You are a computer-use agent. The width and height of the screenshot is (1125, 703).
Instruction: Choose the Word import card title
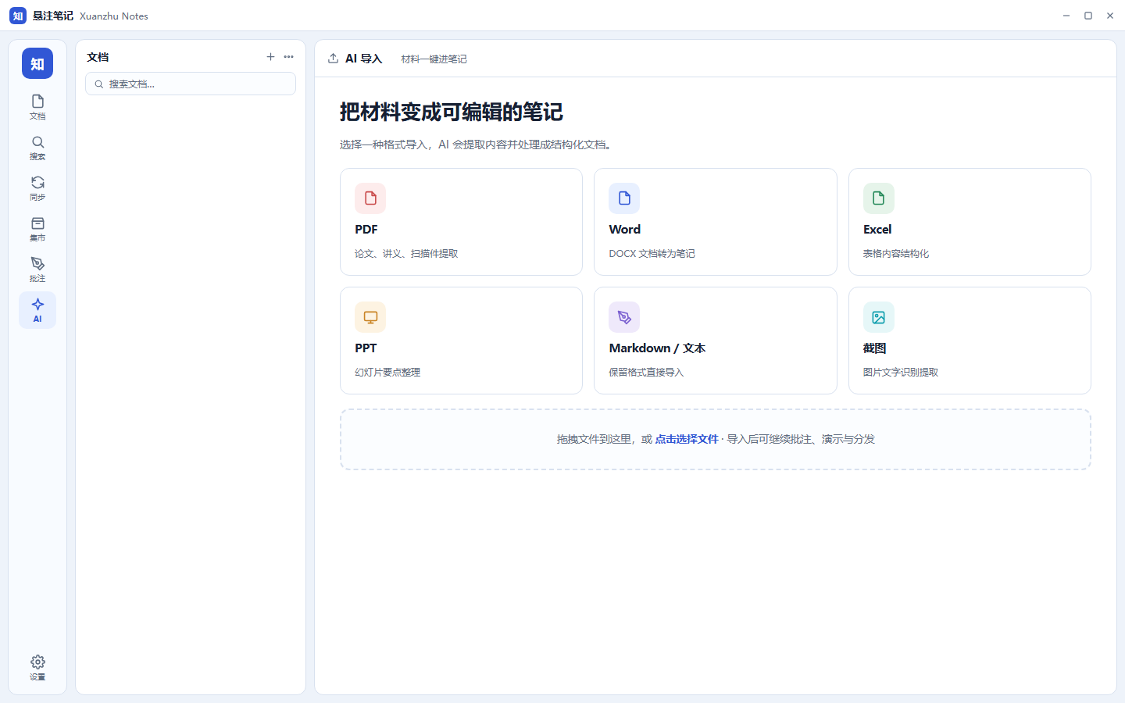coord(625,230)
